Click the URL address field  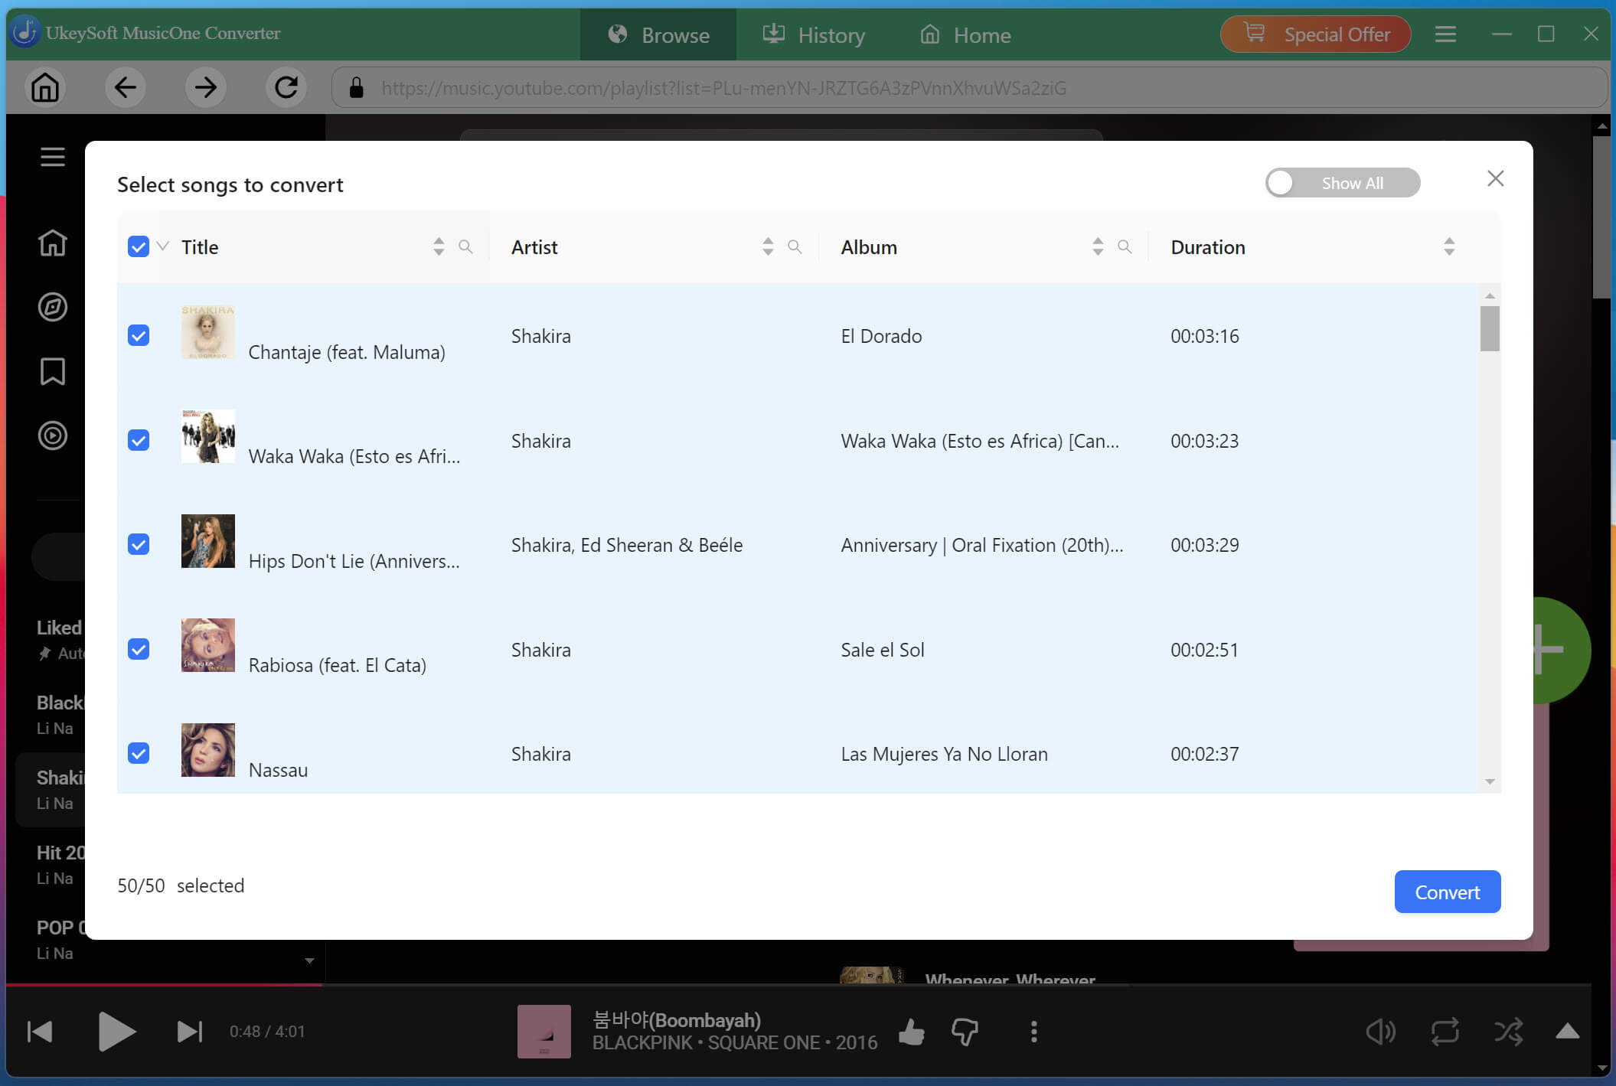[969, 87]
